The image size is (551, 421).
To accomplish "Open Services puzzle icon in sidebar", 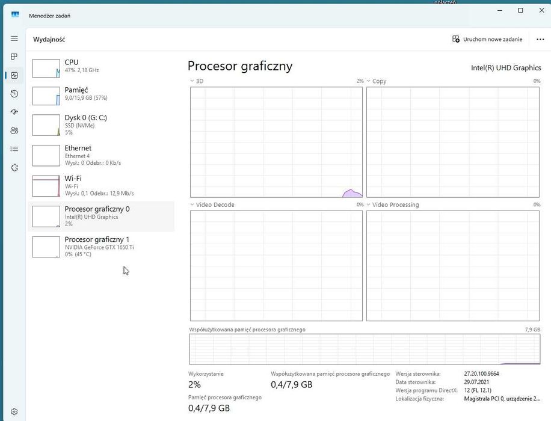I will point(14,168).
